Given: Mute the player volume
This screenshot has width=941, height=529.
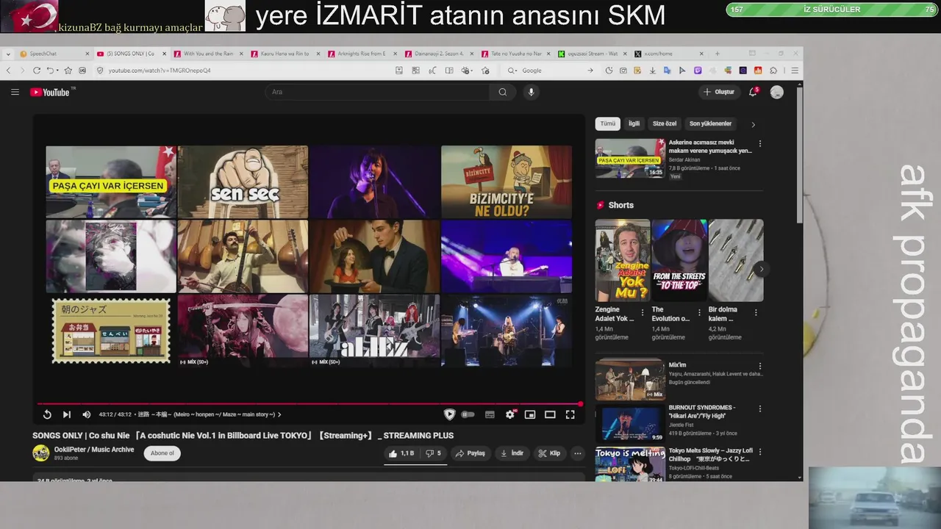Looking at the screenshot, I should (86, 414).
